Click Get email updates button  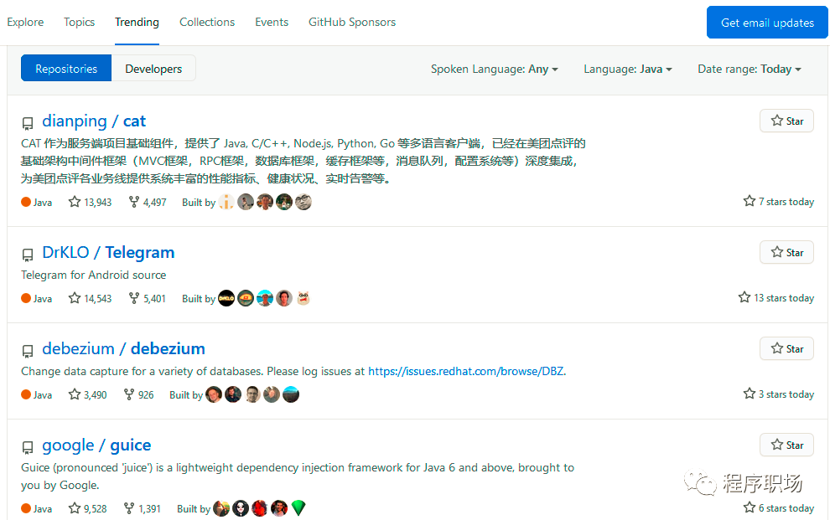(767, 23)
